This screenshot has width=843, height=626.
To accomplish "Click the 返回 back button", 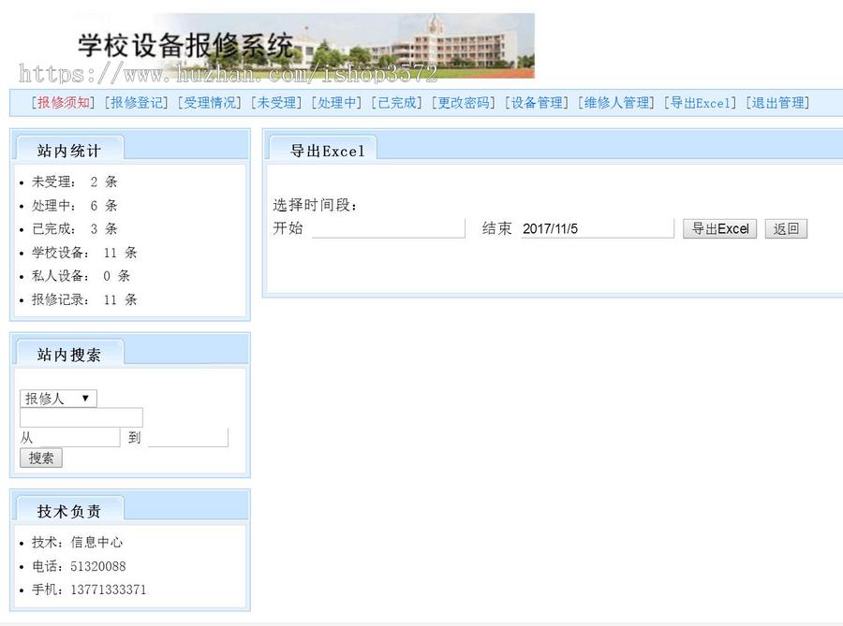I will tap(786, 228).
